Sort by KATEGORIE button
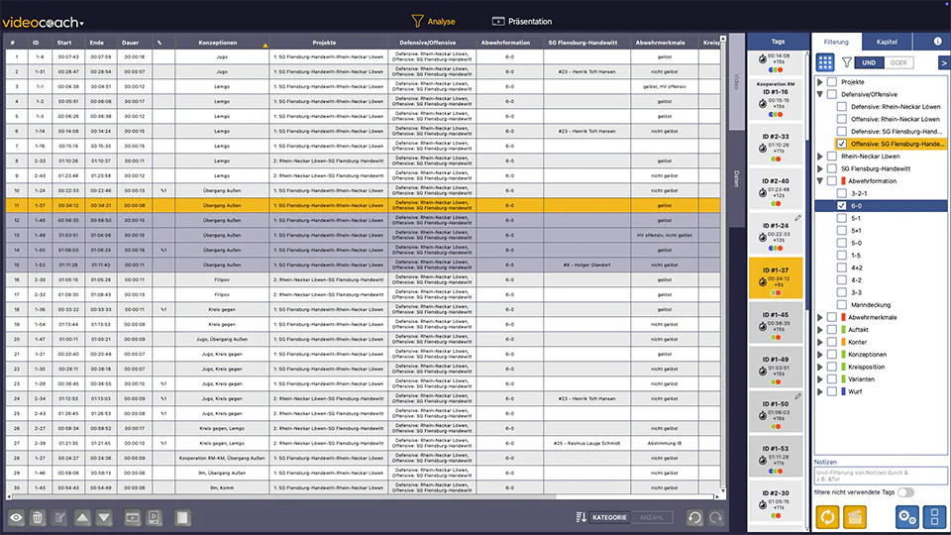The image size is (951, 535). (609, 517)
